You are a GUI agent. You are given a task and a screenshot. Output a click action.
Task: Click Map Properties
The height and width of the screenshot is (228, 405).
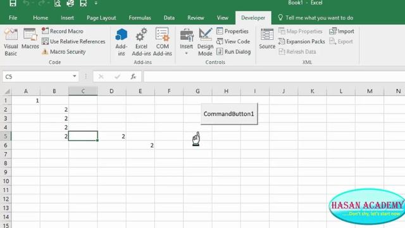pos(301,31)
